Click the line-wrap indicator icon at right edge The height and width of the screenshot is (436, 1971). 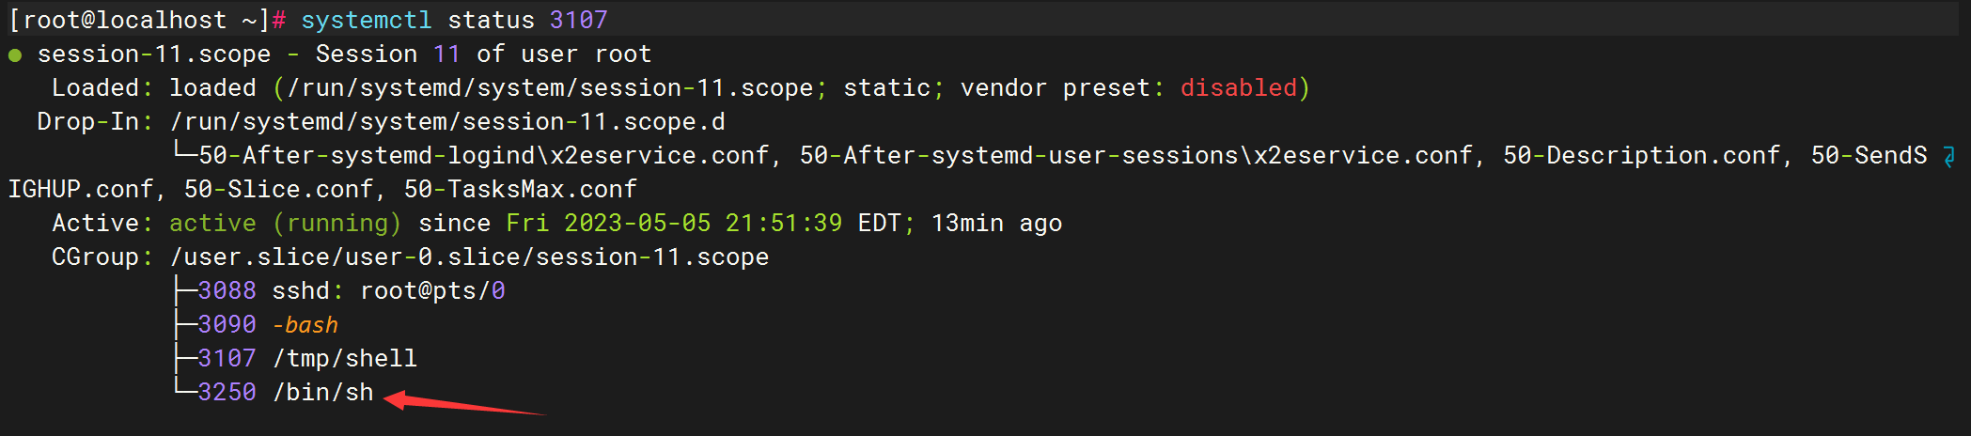point(1949,156)
